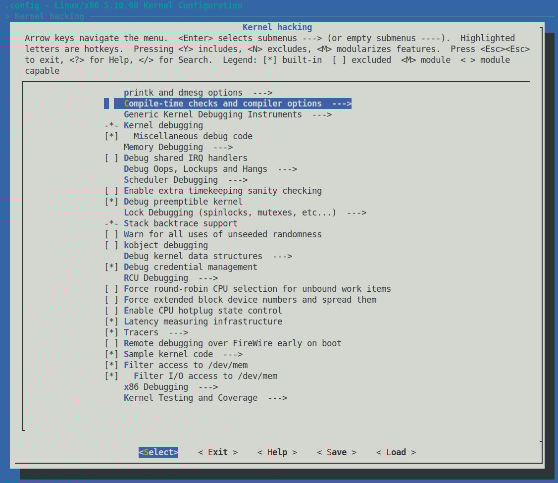The image size is (558, 483).
Task: Toggle Enable extra timekeeping sanity checking
Action: click(x=111, y=191)
